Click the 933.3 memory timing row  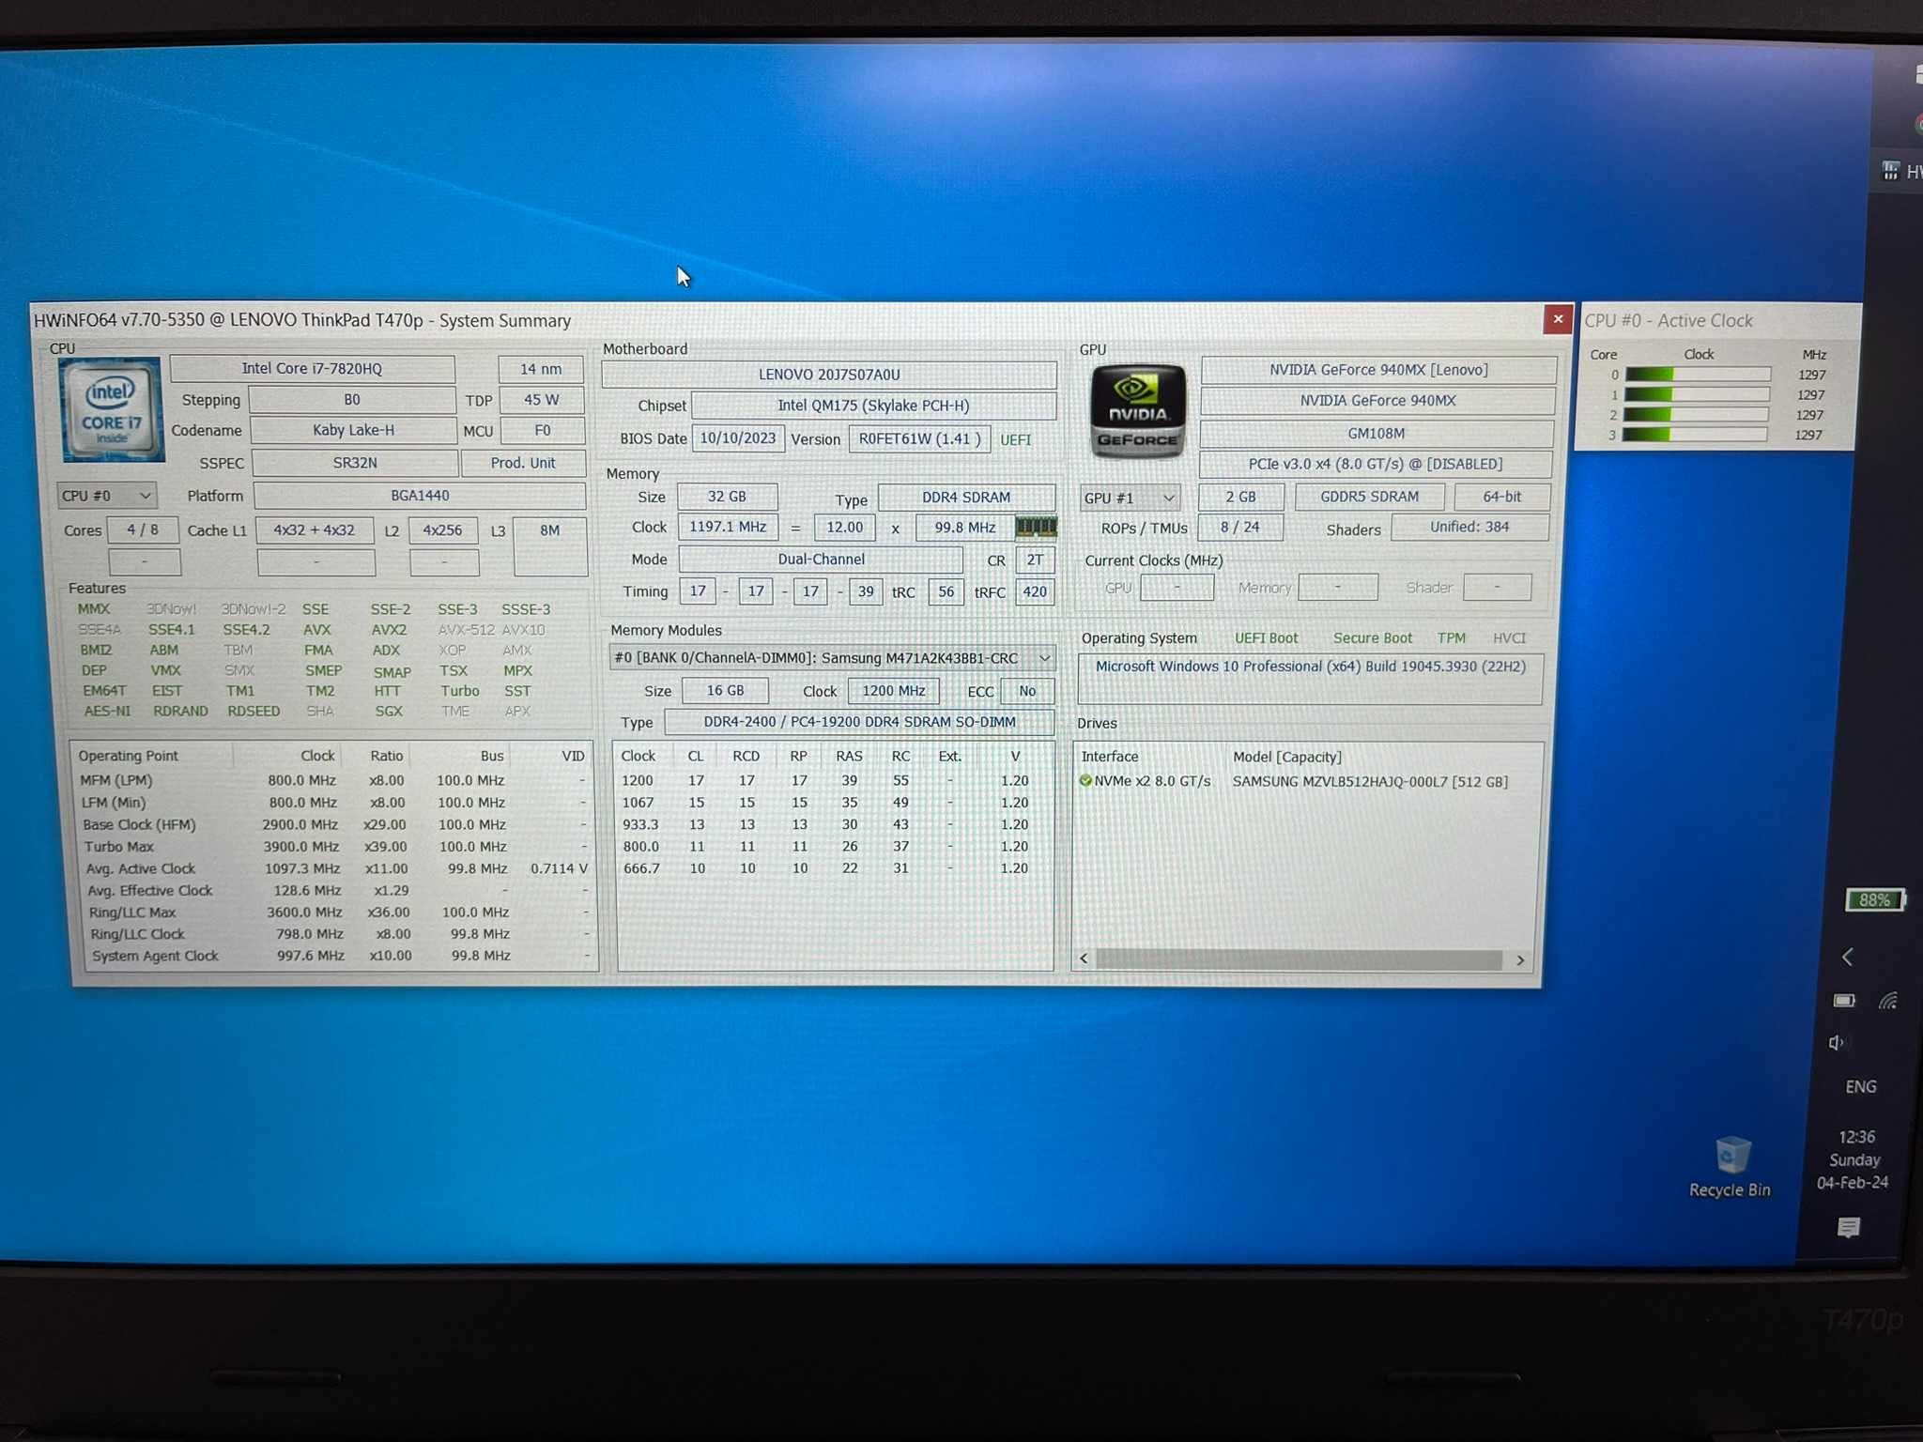pos(834,824)
